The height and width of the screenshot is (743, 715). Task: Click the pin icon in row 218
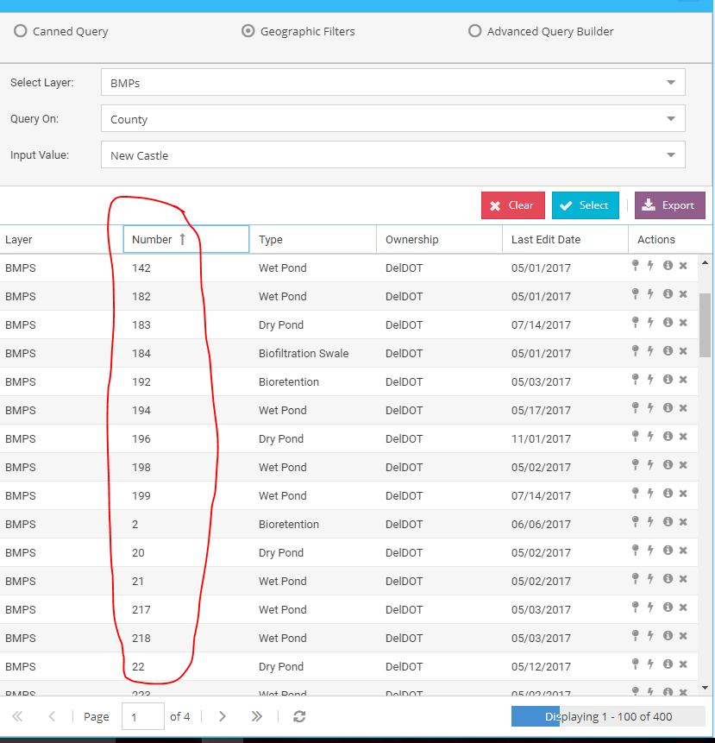636,635
